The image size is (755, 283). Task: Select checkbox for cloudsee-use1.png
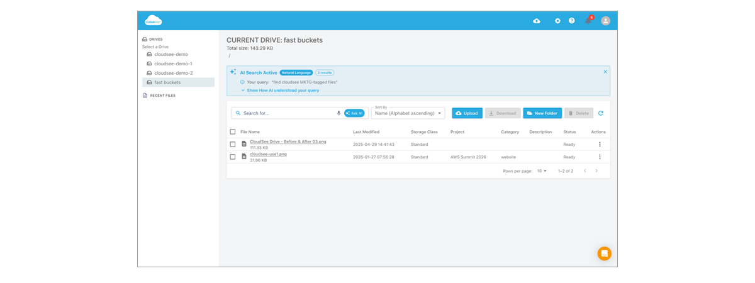(233, 157)
